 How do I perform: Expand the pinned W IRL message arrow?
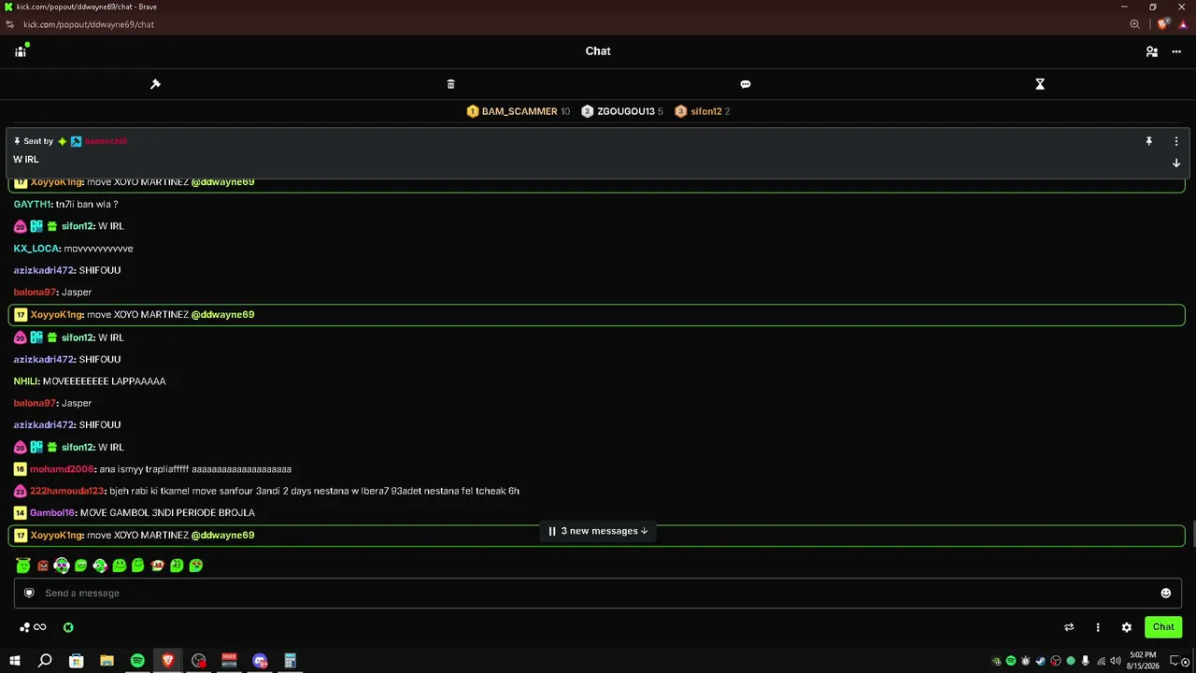point(1176,163)
